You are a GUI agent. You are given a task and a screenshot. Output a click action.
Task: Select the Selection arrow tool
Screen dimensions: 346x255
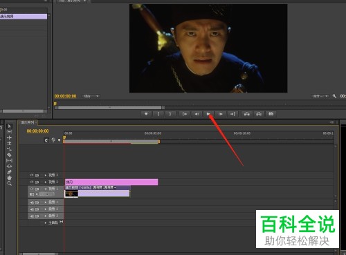(x=9, y=126)
